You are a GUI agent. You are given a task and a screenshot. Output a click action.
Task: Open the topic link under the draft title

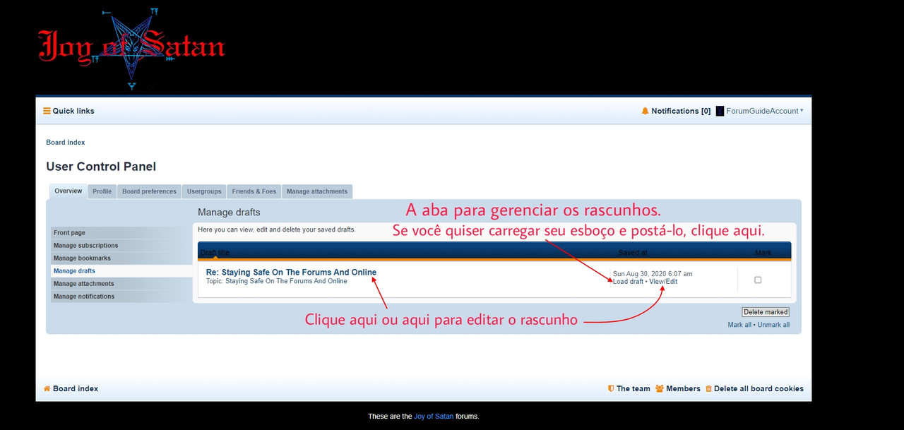coord(286,281)
